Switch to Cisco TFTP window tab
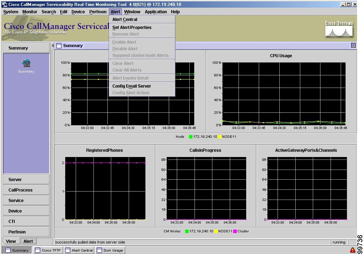 click(48, 250)
